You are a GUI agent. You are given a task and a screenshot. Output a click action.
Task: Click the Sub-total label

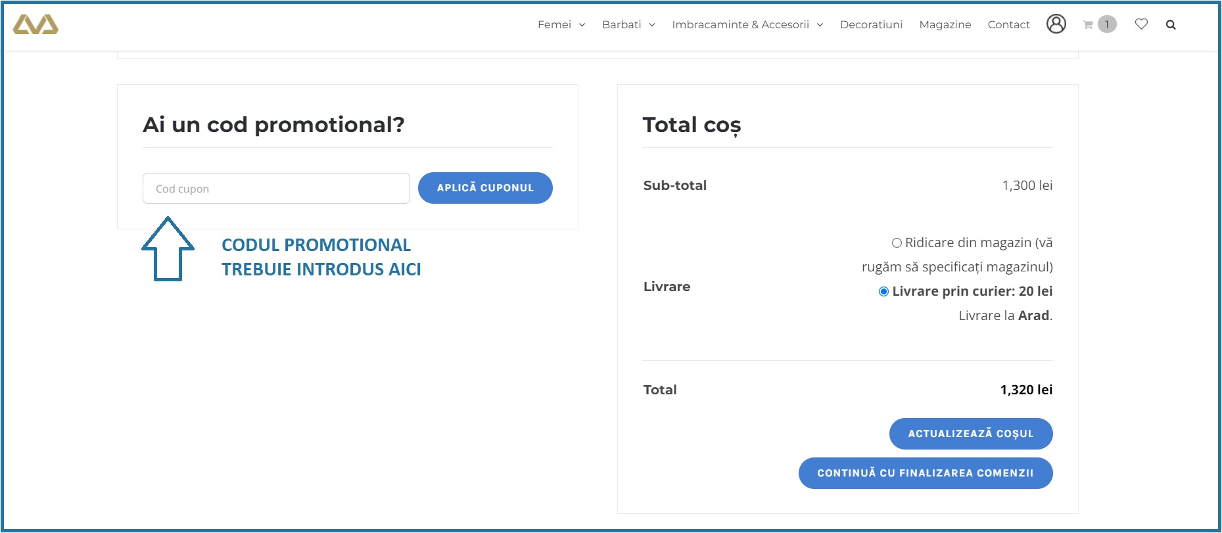pyautogui.click(x=675, y=185)
